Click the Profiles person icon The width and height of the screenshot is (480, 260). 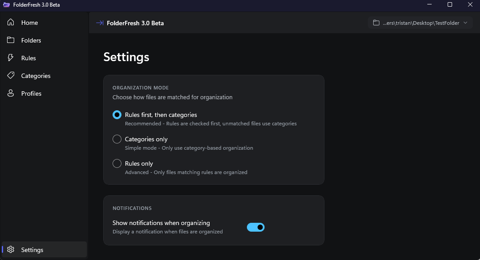click(11, 93)
